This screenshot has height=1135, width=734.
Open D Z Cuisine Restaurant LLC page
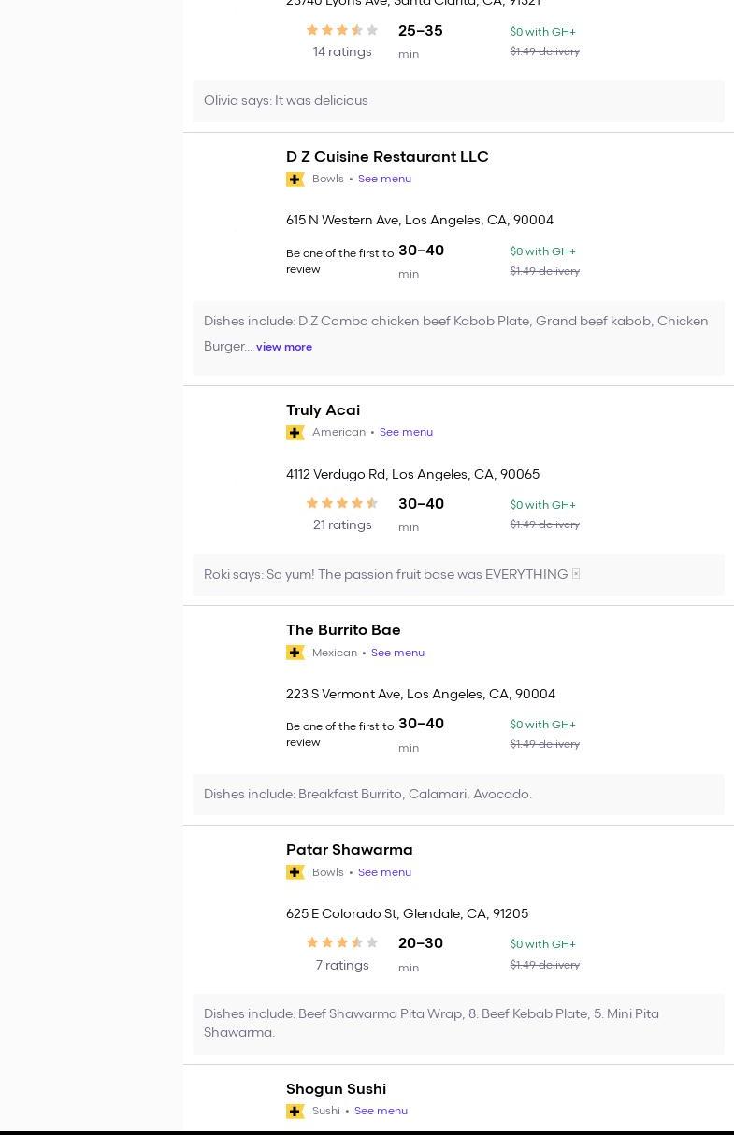387,157
